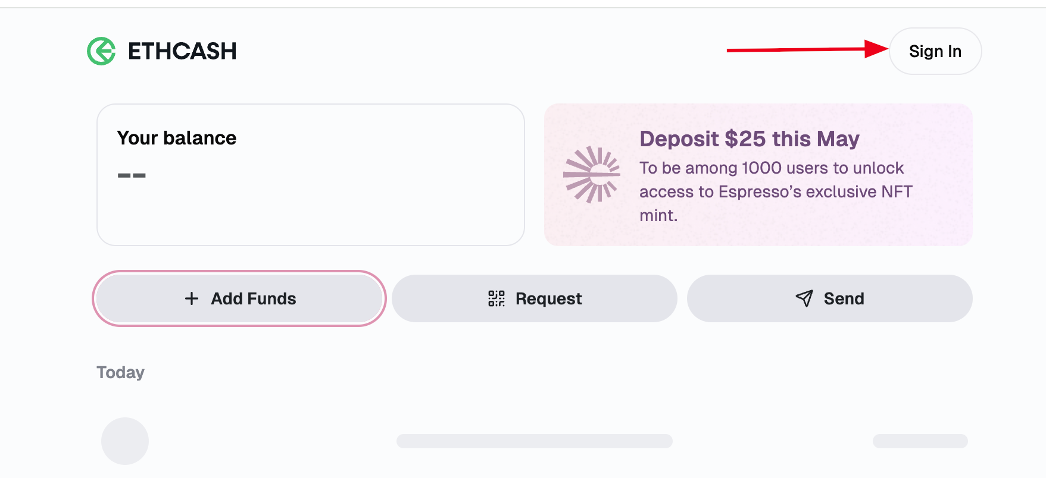Viewport: 1046px width, 478px height.
Task: Open the "Deposit $25 this May" heading
Action: point(749,139)
